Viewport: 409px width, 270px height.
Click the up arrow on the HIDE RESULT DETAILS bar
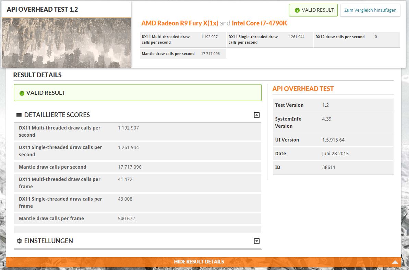tap(395, 262)
